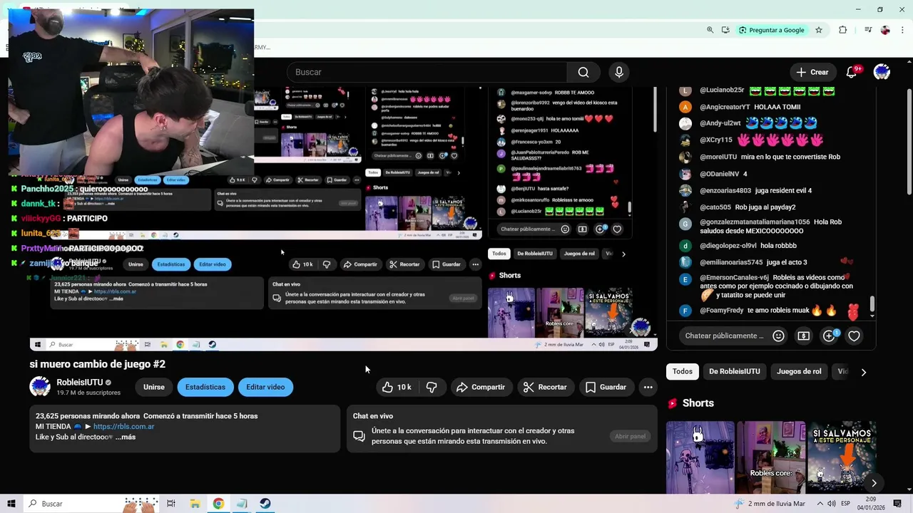Open Task View on the taskbar
The width and height of the screenshot is (913, 513).
pyautogui.click(x=171, y=504)
